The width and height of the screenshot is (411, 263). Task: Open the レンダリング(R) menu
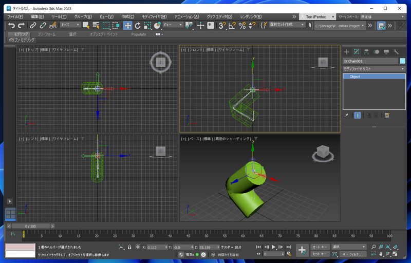[x=251, y=17]
